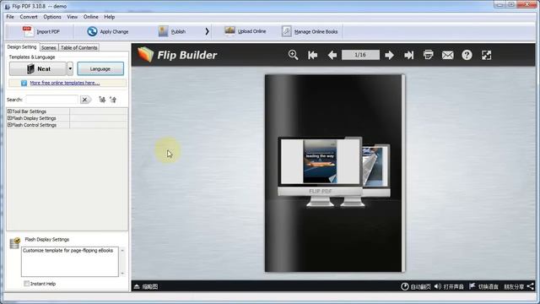Switch to the Table of Contents tab
540x304 pixels.
(78, 47)
